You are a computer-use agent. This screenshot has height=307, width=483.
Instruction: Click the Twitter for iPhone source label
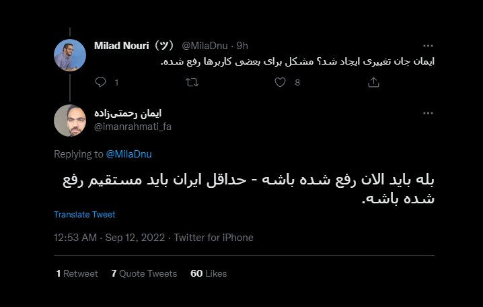point(214,238)
